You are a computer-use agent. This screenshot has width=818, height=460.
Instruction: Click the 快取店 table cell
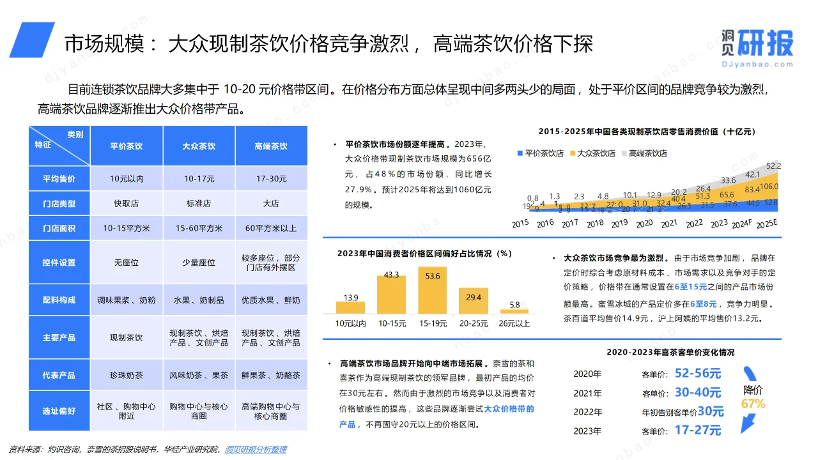pyautogui.click(x=127, y=204)
